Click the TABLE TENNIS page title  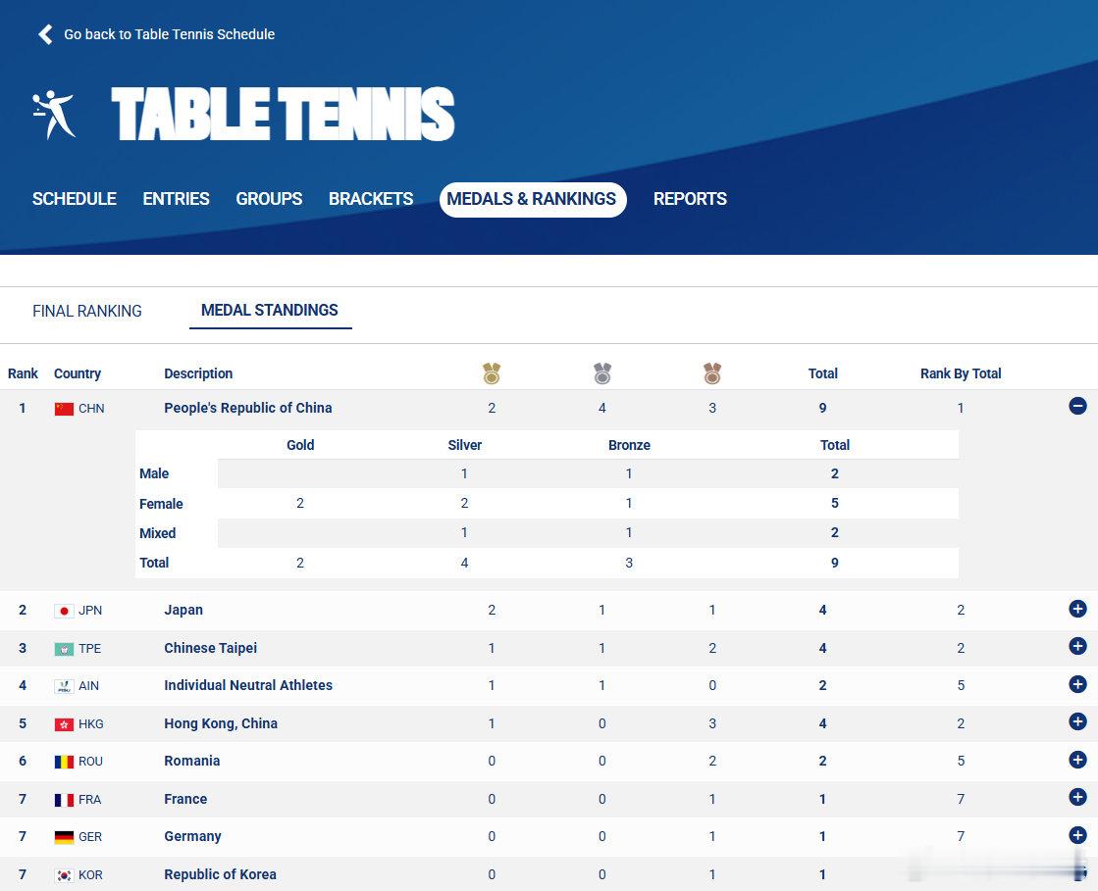(284, 114)
